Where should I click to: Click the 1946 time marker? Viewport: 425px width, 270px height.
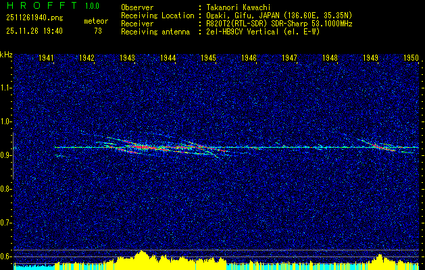(x=249, y=57)
